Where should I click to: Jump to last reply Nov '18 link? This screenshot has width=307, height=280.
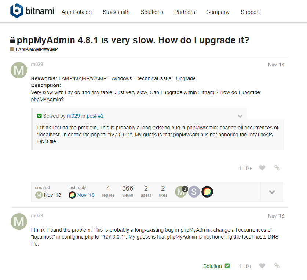(x=86, y=195)
